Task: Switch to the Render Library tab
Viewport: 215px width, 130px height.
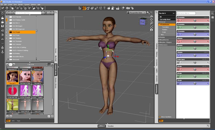Action: pyautogui.click(x=56, y=83)
